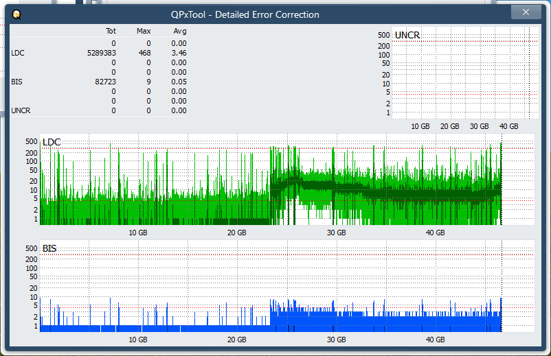The height and width of the screenshot is (356, 551).
Task: Click the LDC graph title label
Action: tap(52, 142)
